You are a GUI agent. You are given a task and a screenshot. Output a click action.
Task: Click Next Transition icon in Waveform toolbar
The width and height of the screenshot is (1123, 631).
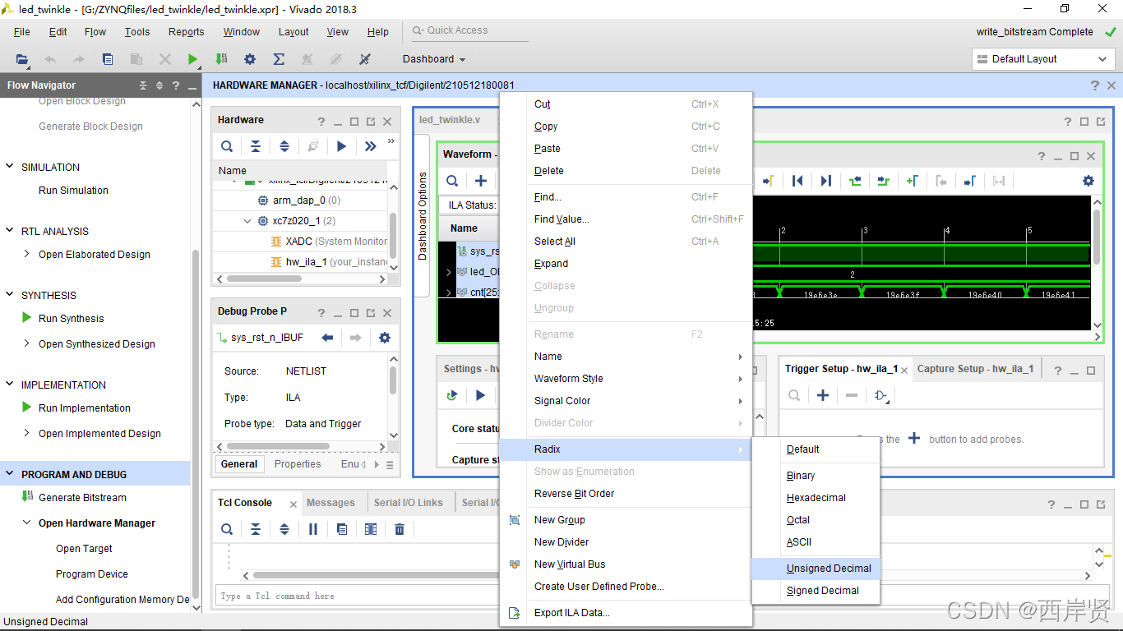[x=884, y=181]
